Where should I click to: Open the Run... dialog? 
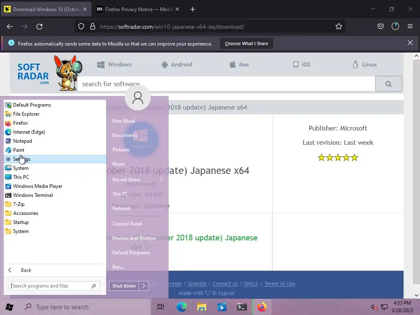pos(119,267)
